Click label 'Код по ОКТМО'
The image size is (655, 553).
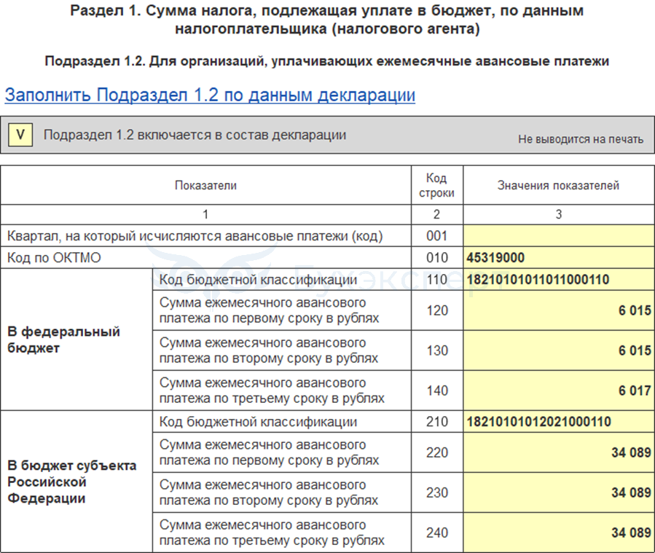[x=54, y=258]
